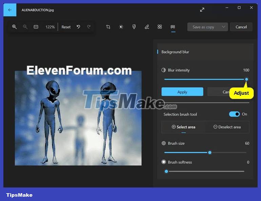Click the Brush size slider handle
The image size is (261, 201).
pyautogui.click(x=210, y=153)
